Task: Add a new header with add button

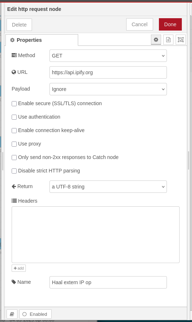Action: pos(19,268)
